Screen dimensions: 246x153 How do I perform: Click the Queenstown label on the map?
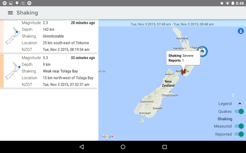147,101
